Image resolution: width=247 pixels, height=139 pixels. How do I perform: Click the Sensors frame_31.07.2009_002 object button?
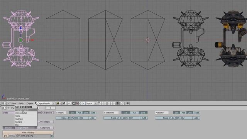point(72,118)
